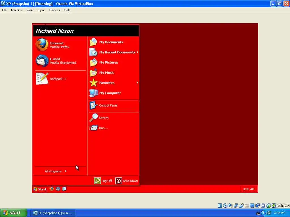The image size is (290, 217).
Task: Expand hidden host tray icons chevron
Action: pos(264,213)
